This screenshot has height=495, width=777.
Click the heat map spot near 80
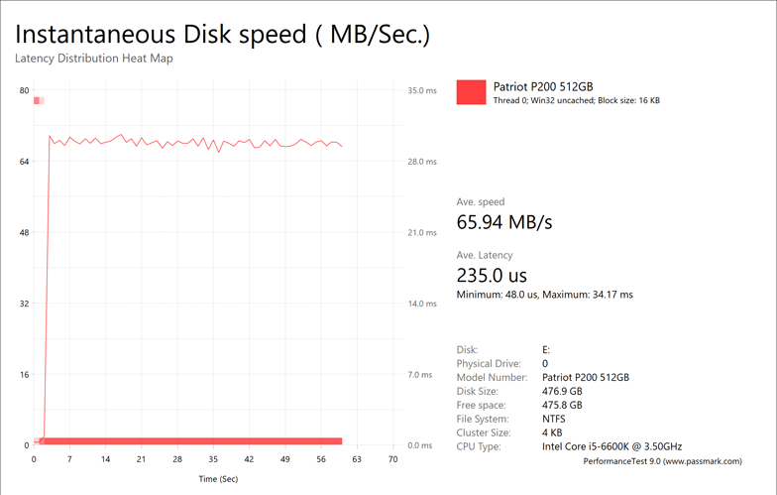click(39, 100)
